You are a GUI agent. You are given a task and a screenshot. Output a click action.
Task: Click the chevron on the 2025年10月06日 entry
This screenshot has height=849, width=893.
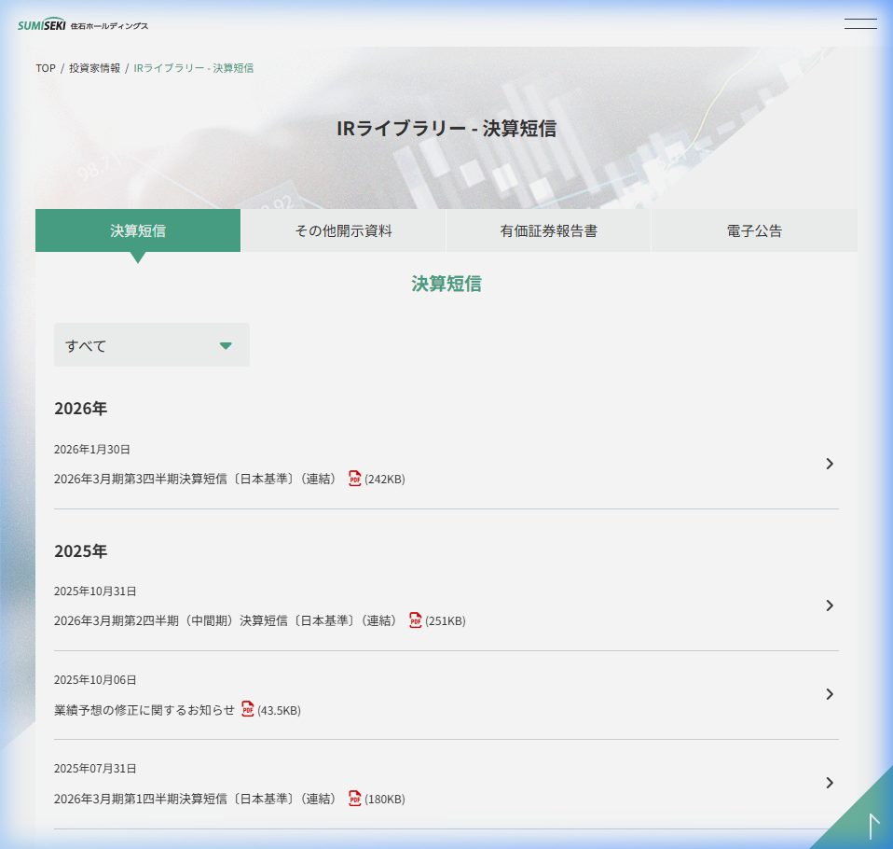830,694
